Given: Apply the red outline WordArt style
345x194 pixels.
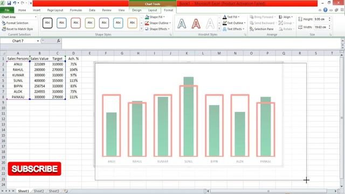Looking at the screenshot, I should (x=196, y=24).
